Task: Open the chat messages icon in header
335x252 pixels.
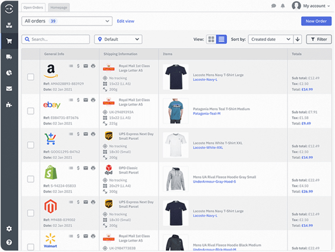Action: 273,6
